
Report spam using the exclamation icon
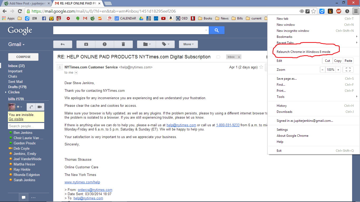click(105, 44)
